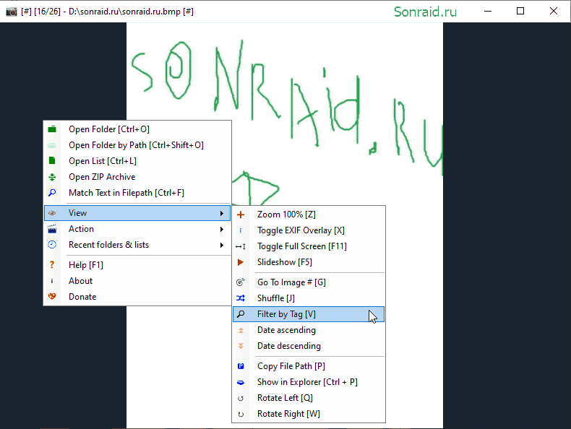Expand Recent folders & lists arrow

coord(222,245)
